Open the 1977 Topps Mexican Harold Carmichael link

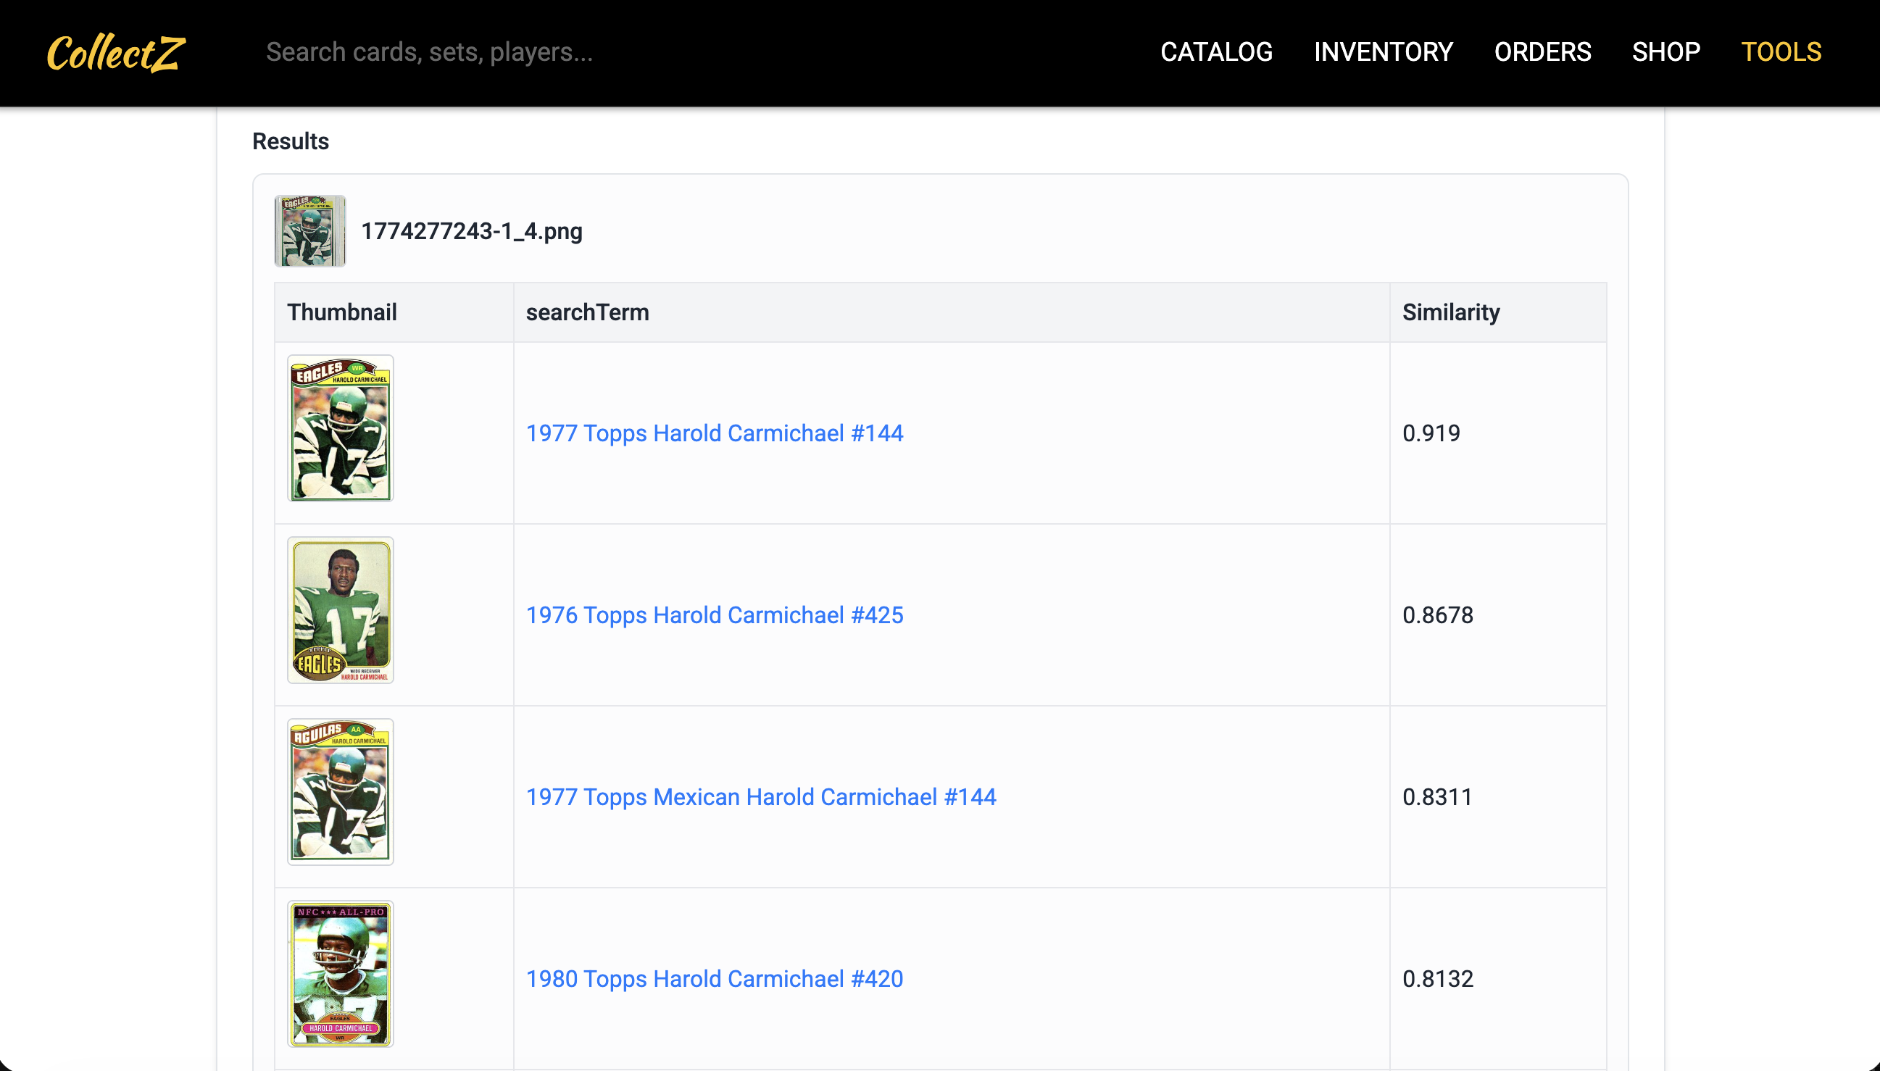pos(761,796)
